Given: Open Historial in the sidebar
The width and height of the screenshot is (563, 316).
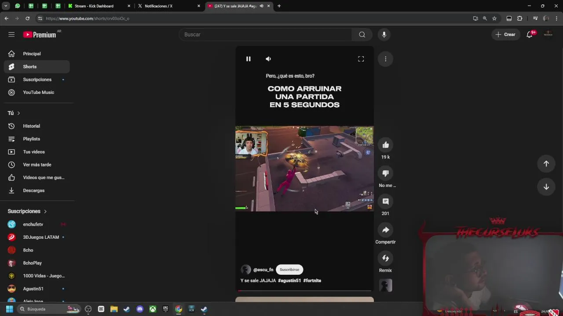Looking at the screenshot, I should point(37,126).
